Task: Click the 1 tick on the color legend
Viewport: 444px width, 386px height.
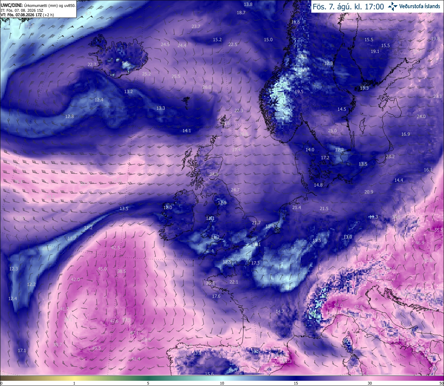Action: (74, 383)
